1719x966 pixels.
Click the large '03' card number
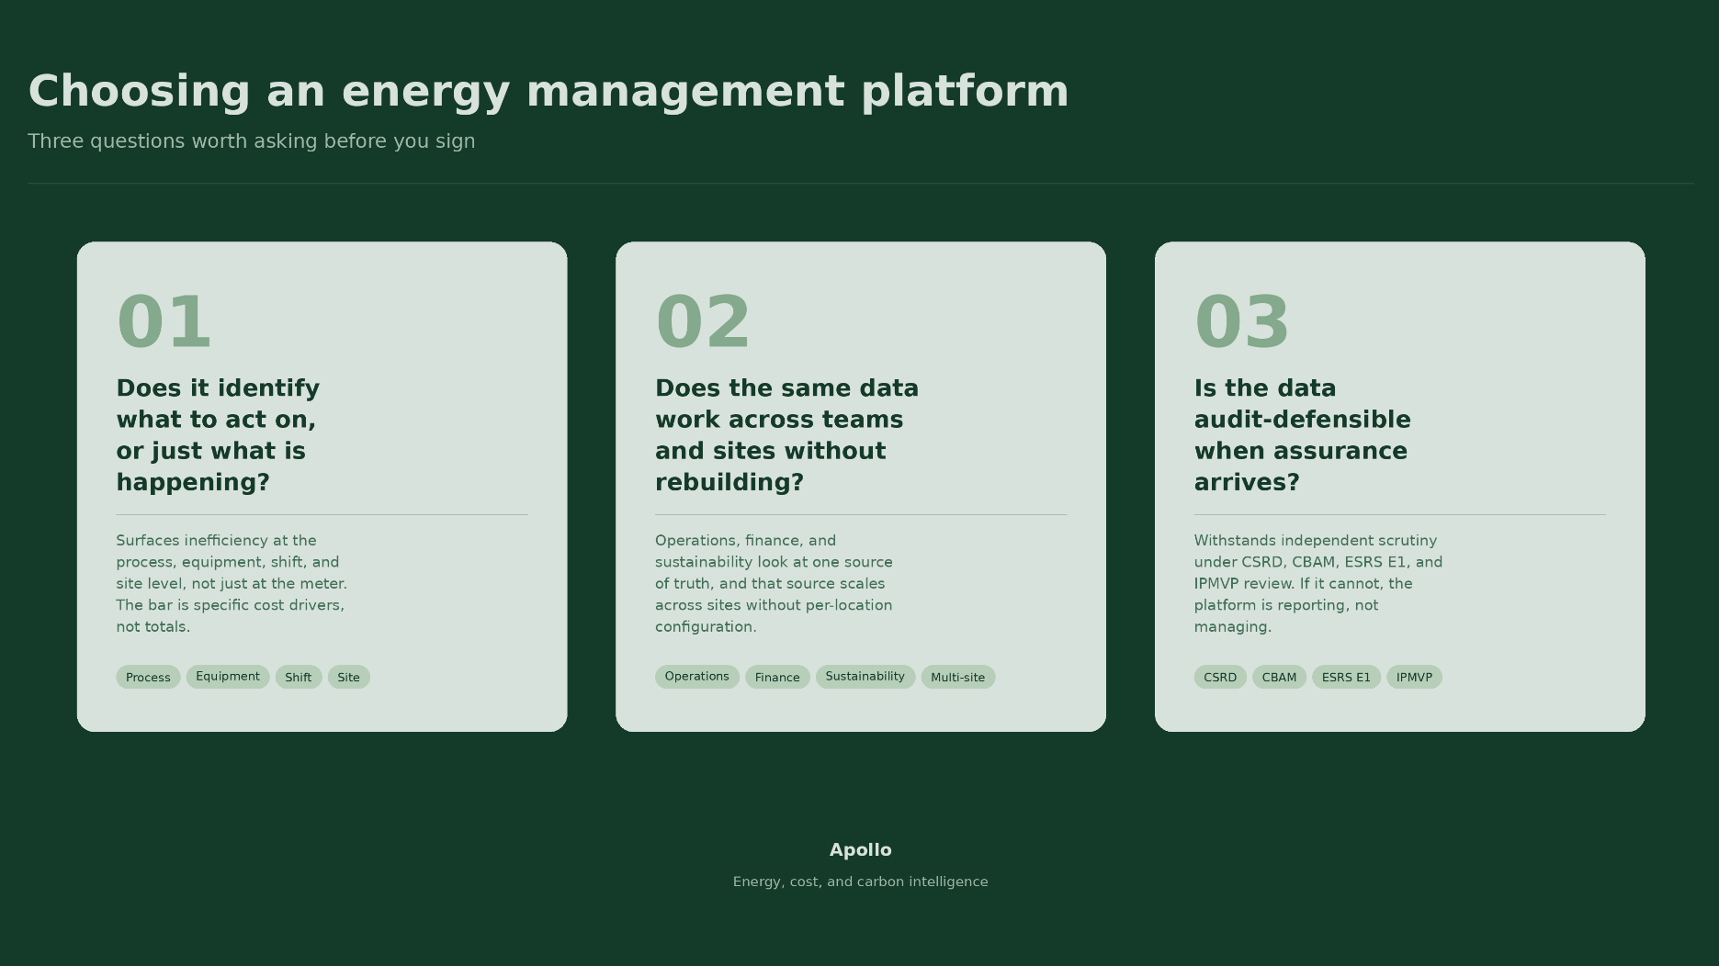coord(1242,321)
